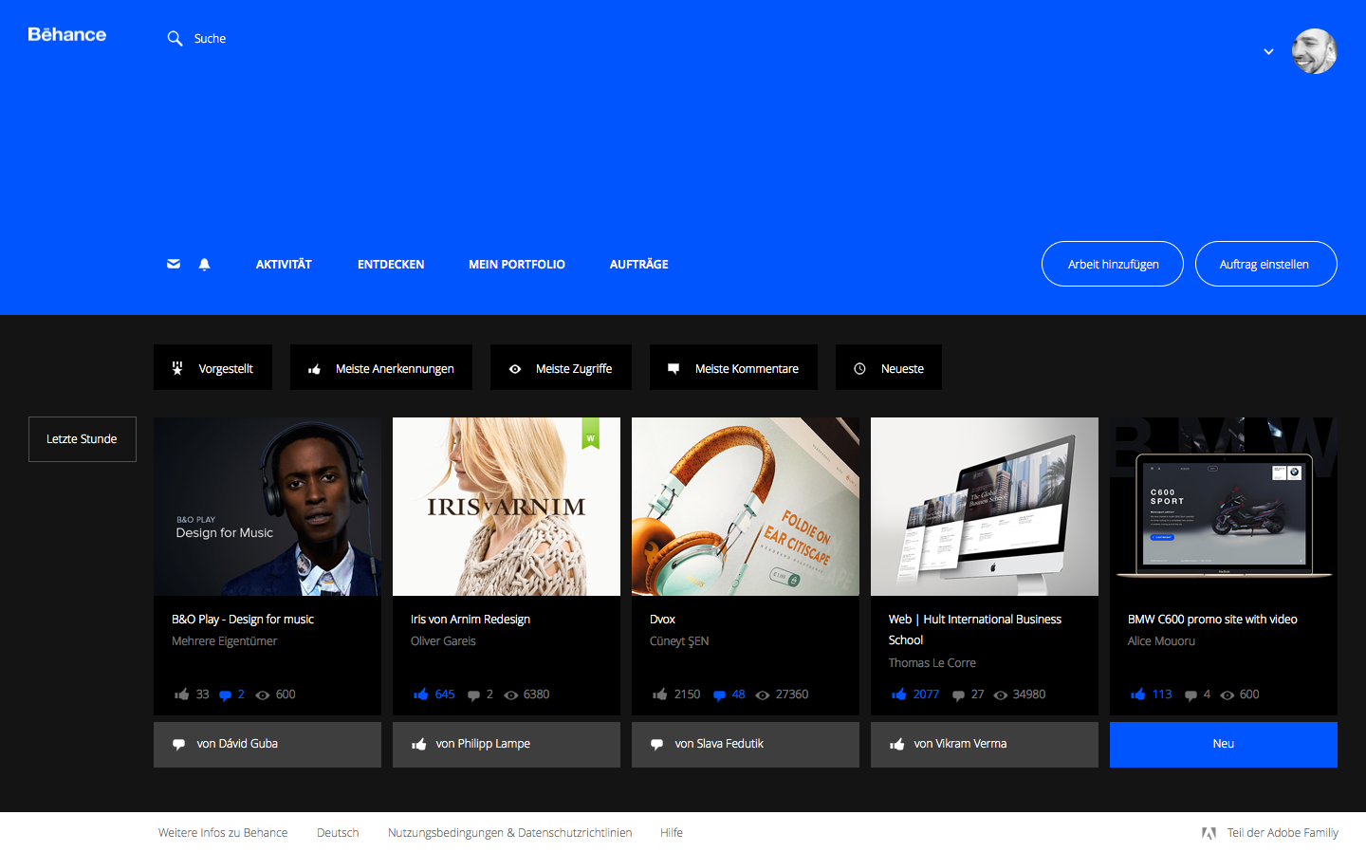Switch to MEIN PORTFOLIO
1366x852 pixels.
516,264
